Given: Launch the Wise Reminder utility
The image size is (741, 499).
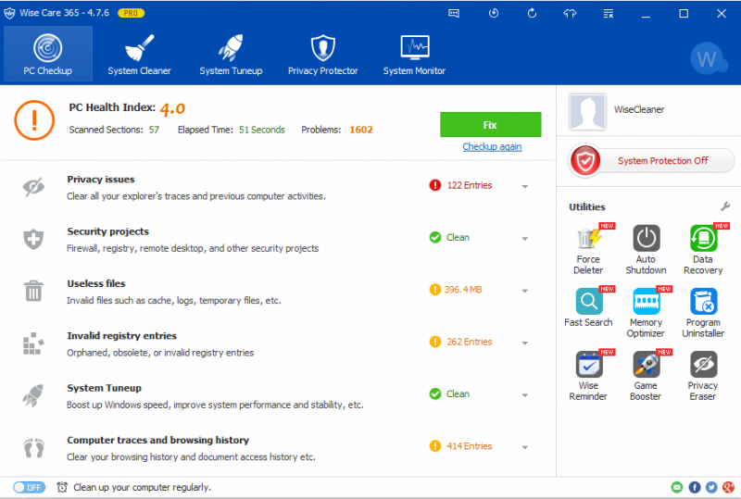Looking at the screenshot, I should click(588, 376).
